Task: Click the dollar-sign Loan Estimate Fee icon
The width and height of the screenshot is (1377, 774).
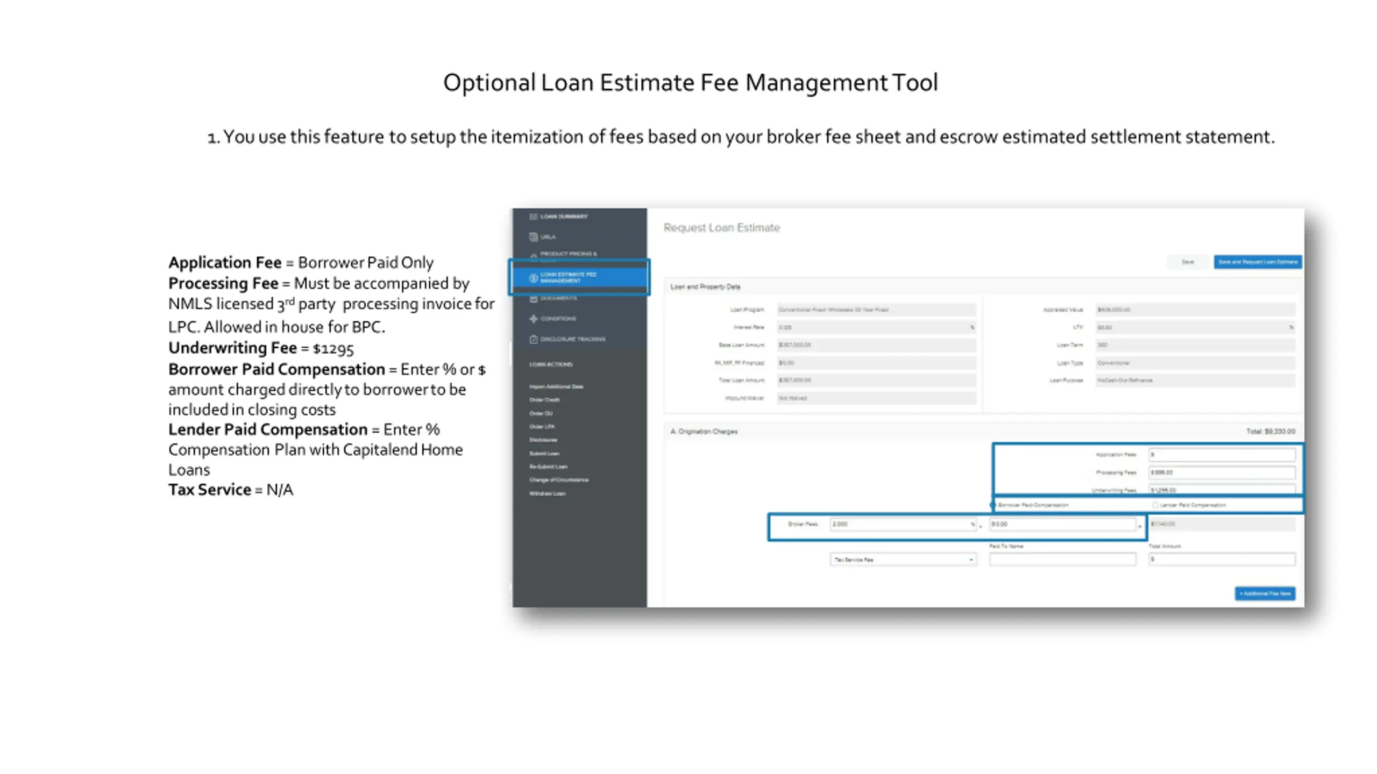Action: [533, 278]
